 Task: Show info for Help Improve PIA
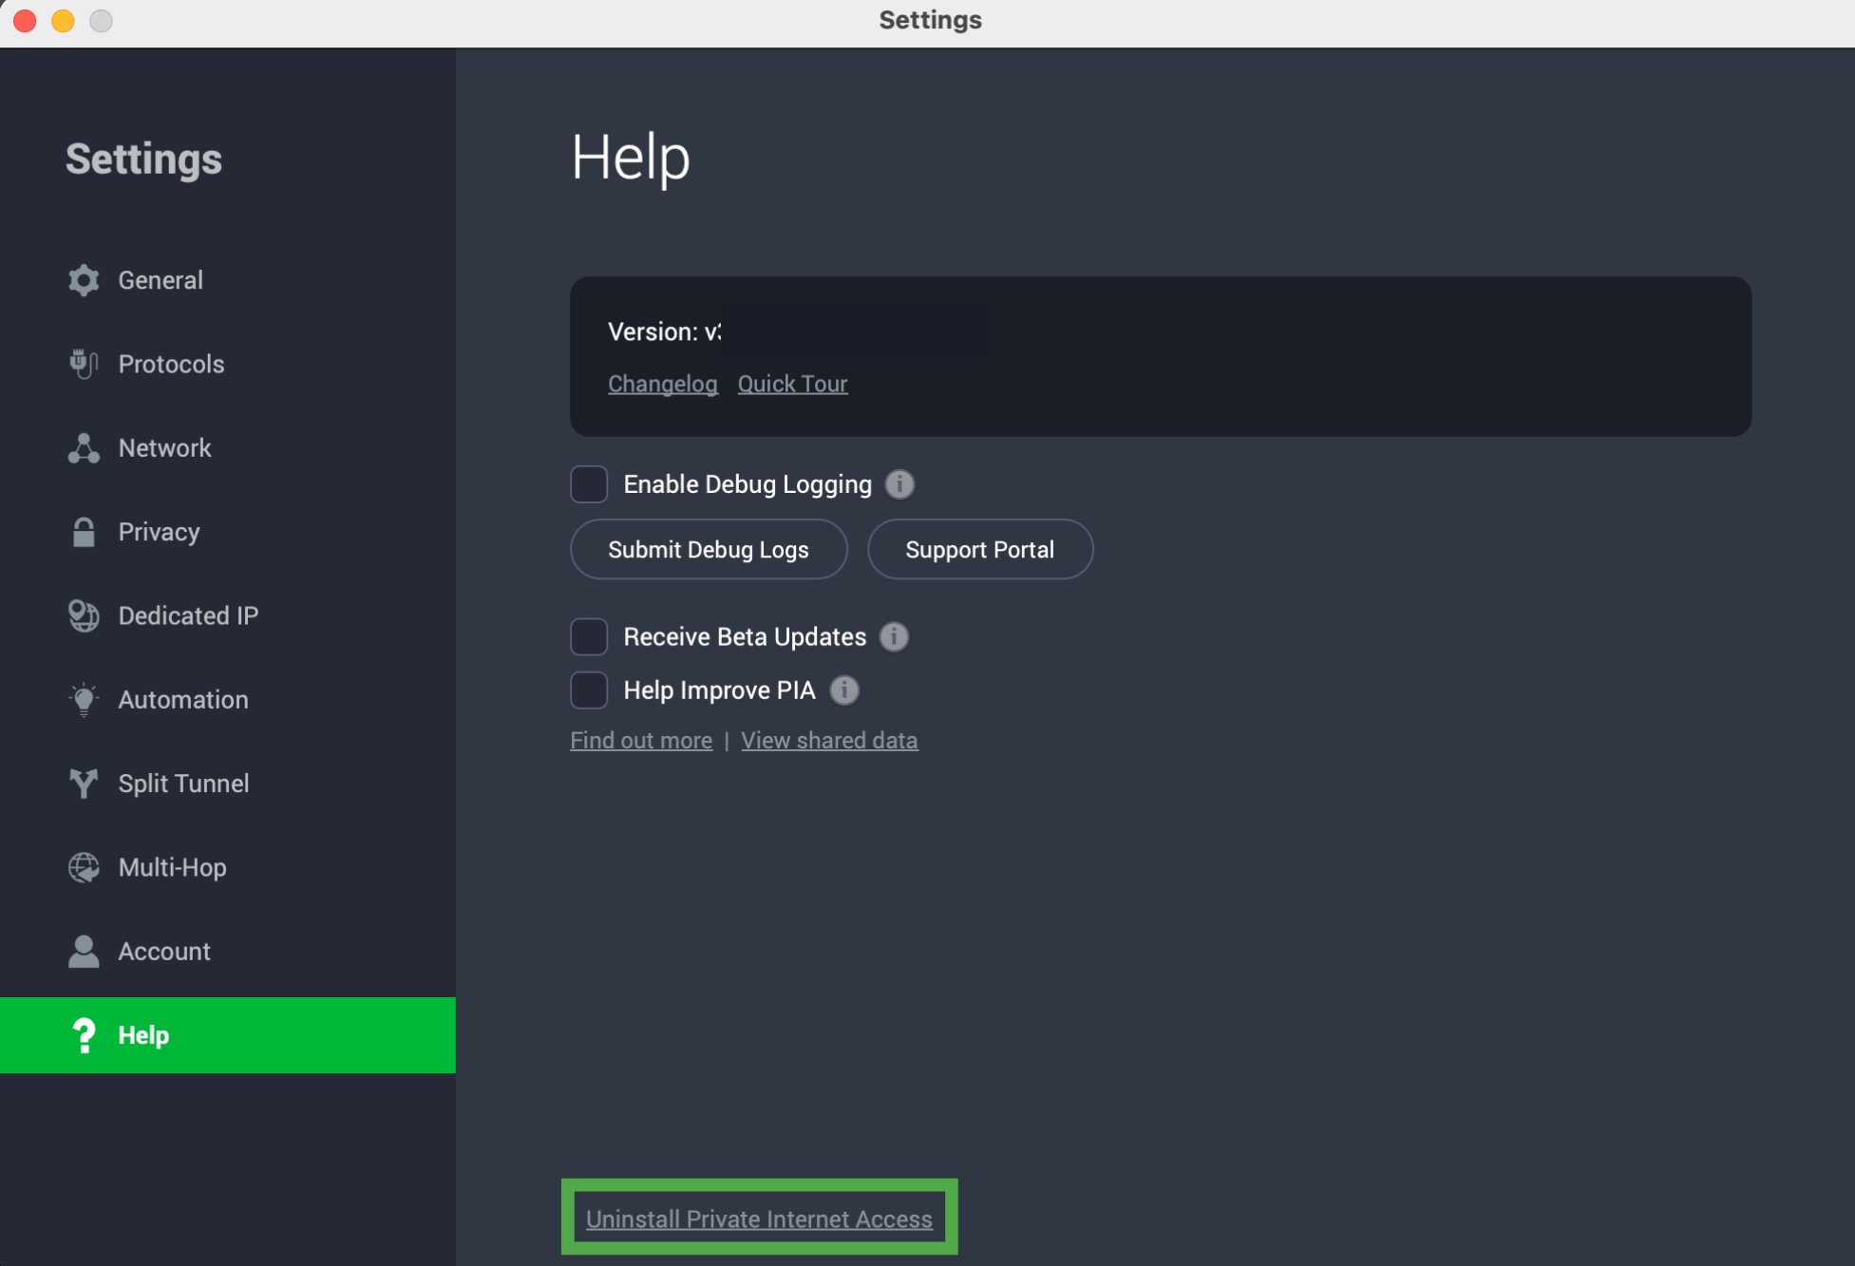pyautogui.click(x=844, y=690)
